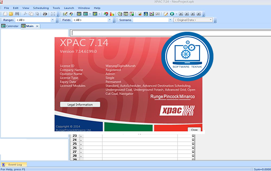This screenshot has height=171, width=271.
Task: Open the View menu
Action: pyautogui.click(x=26, y=8)
